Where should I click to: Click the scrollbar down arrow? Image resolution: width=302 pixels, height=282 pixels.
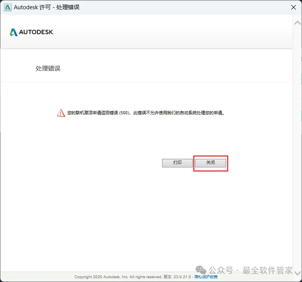pos(297,273)
